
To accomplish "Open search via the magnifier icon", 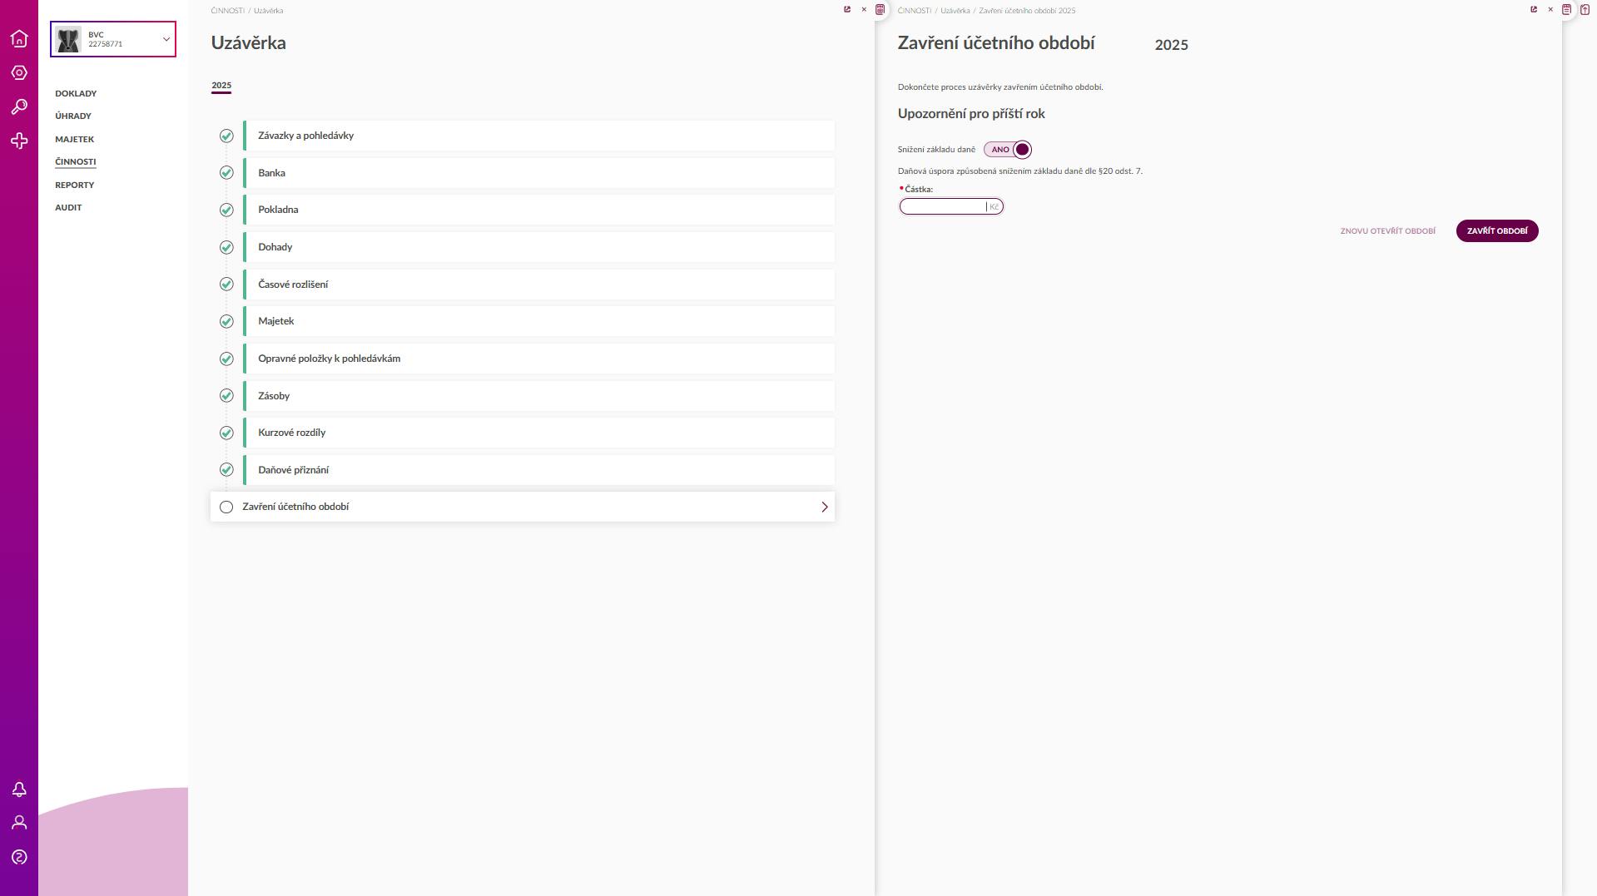I will [x=19, y=107].
